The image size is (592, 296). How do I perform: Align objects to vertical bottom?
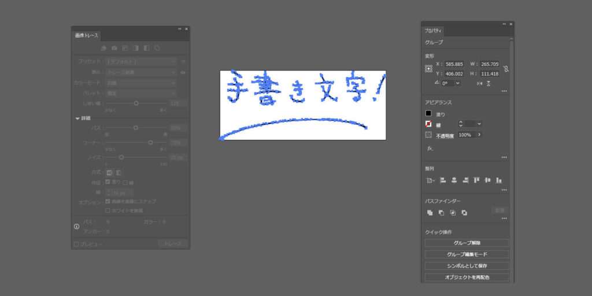[499, 180]
